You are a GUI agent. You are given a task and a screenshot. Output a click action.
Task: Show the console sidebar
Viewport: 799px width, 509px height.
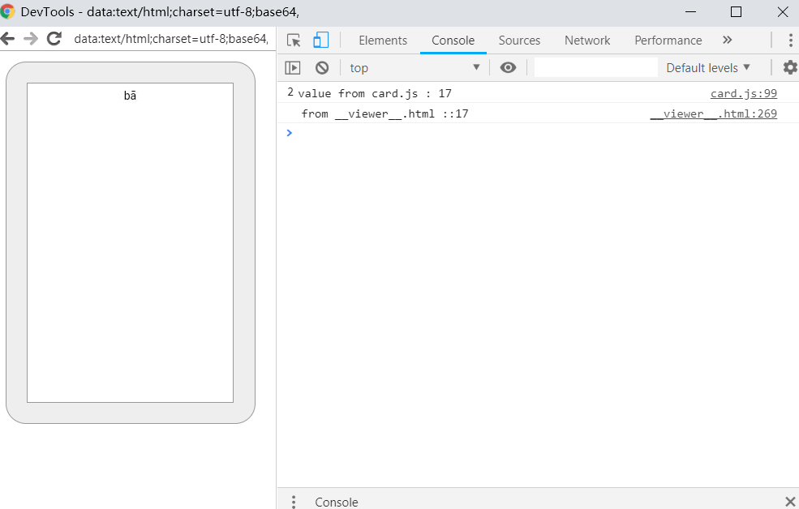[x=293, y=68]
